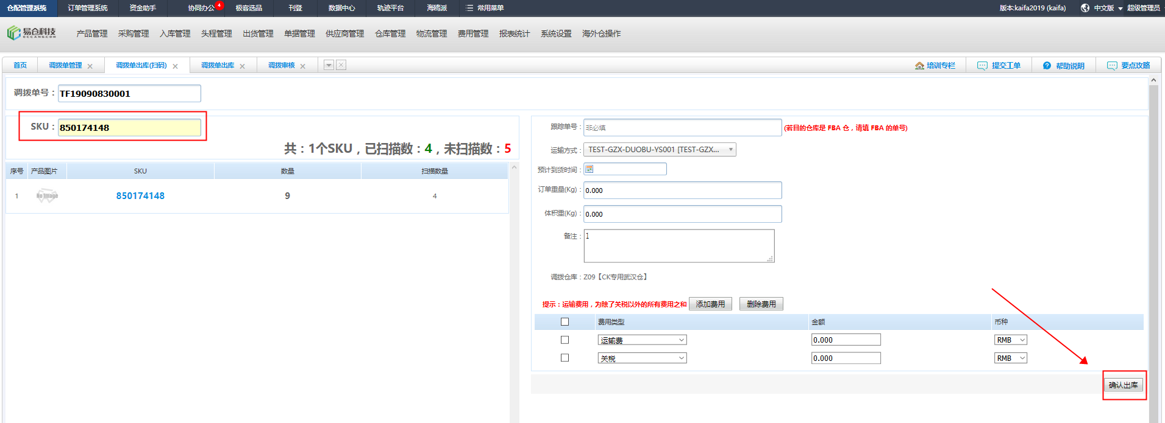
Task: Click the 备注 text area
Action: (x=679, y=246)
